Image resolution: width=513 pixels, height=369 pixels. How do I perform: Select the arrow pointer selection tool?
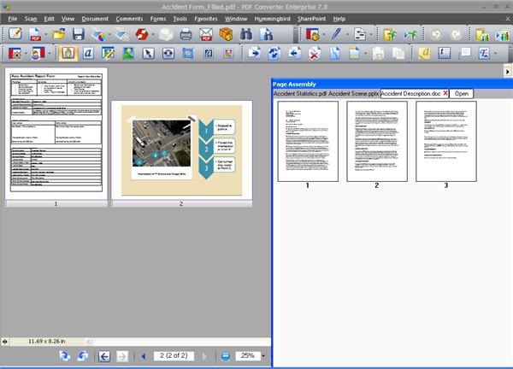(x=148, y=53)
